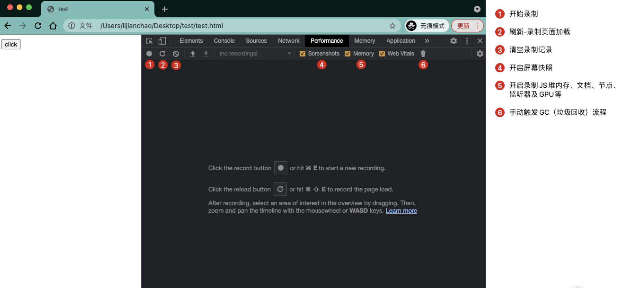
Task: Open Performance capture settings gear
Action: pyautogui.click(x=480, y=53)
